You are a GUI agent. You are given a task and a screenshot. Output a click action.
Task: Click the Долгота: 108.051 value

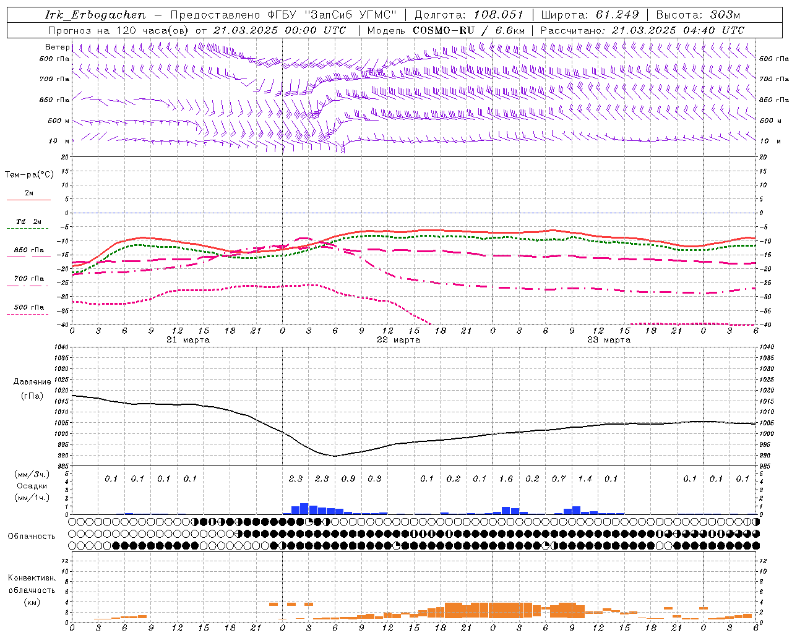point(468,15)
